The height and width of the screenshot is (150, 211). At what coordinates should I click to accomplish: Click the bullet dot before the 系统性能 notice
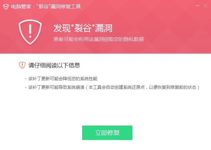[26, 79]
